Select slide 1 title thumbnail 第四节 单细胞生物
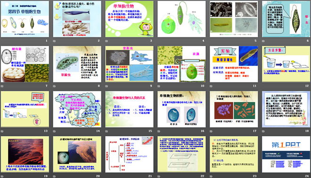 tap(25, 19)
